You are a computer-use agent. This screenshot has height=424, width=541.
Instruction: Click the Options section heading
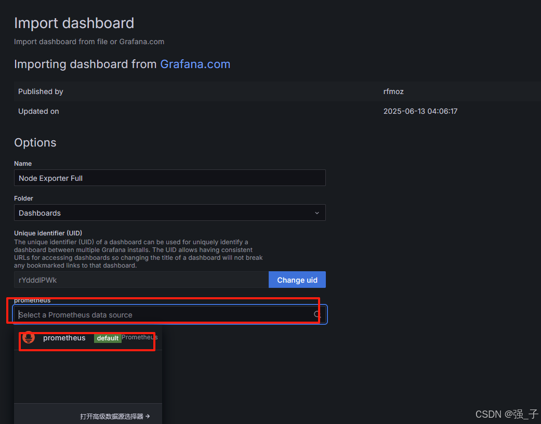coord(35,142)
